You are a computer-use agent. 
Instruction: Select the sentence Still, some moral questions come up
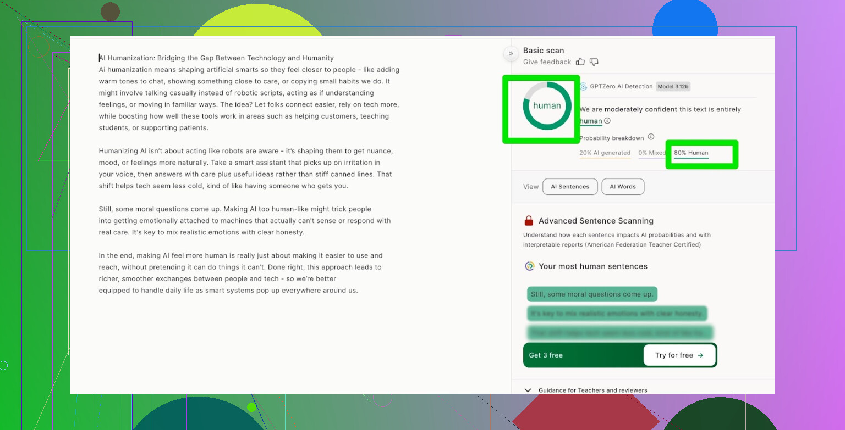click(592, 294)
